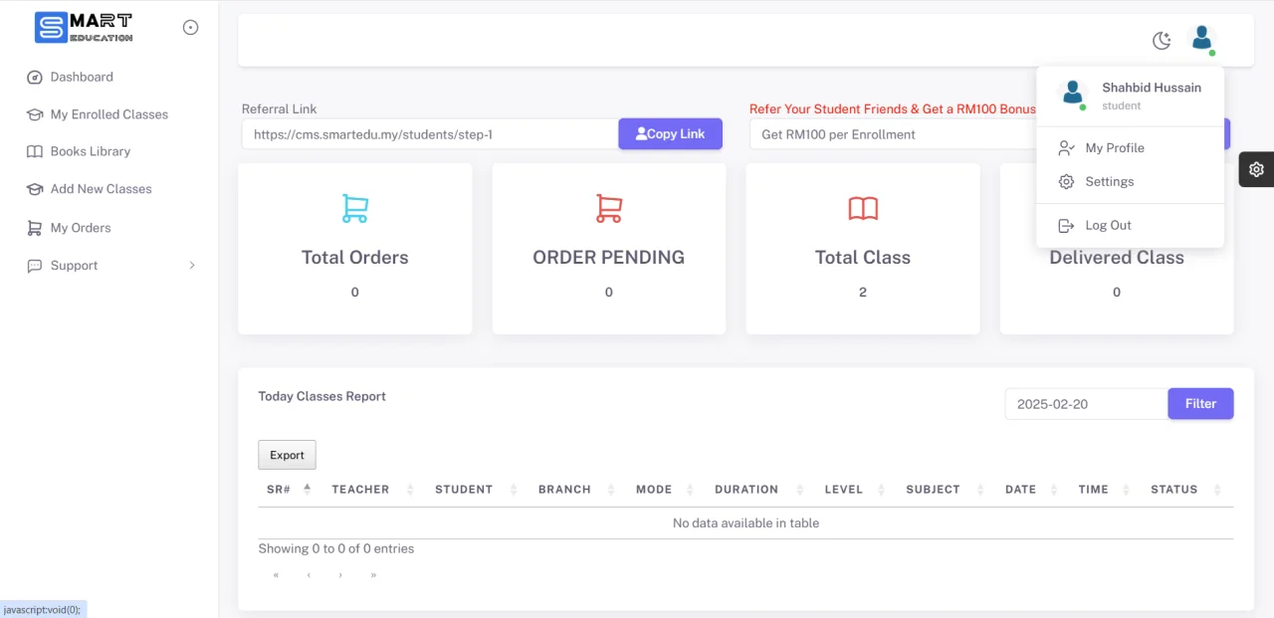The width and height of the screenshot is (1274, 618).
Task: Click the My Orders cart icon
Action: point(35,228)
